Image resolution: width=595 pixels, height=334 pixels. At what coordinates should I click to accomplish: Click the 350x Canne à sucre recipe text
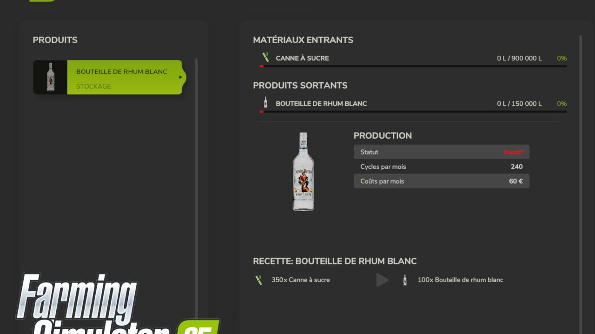tap(300, 280)
